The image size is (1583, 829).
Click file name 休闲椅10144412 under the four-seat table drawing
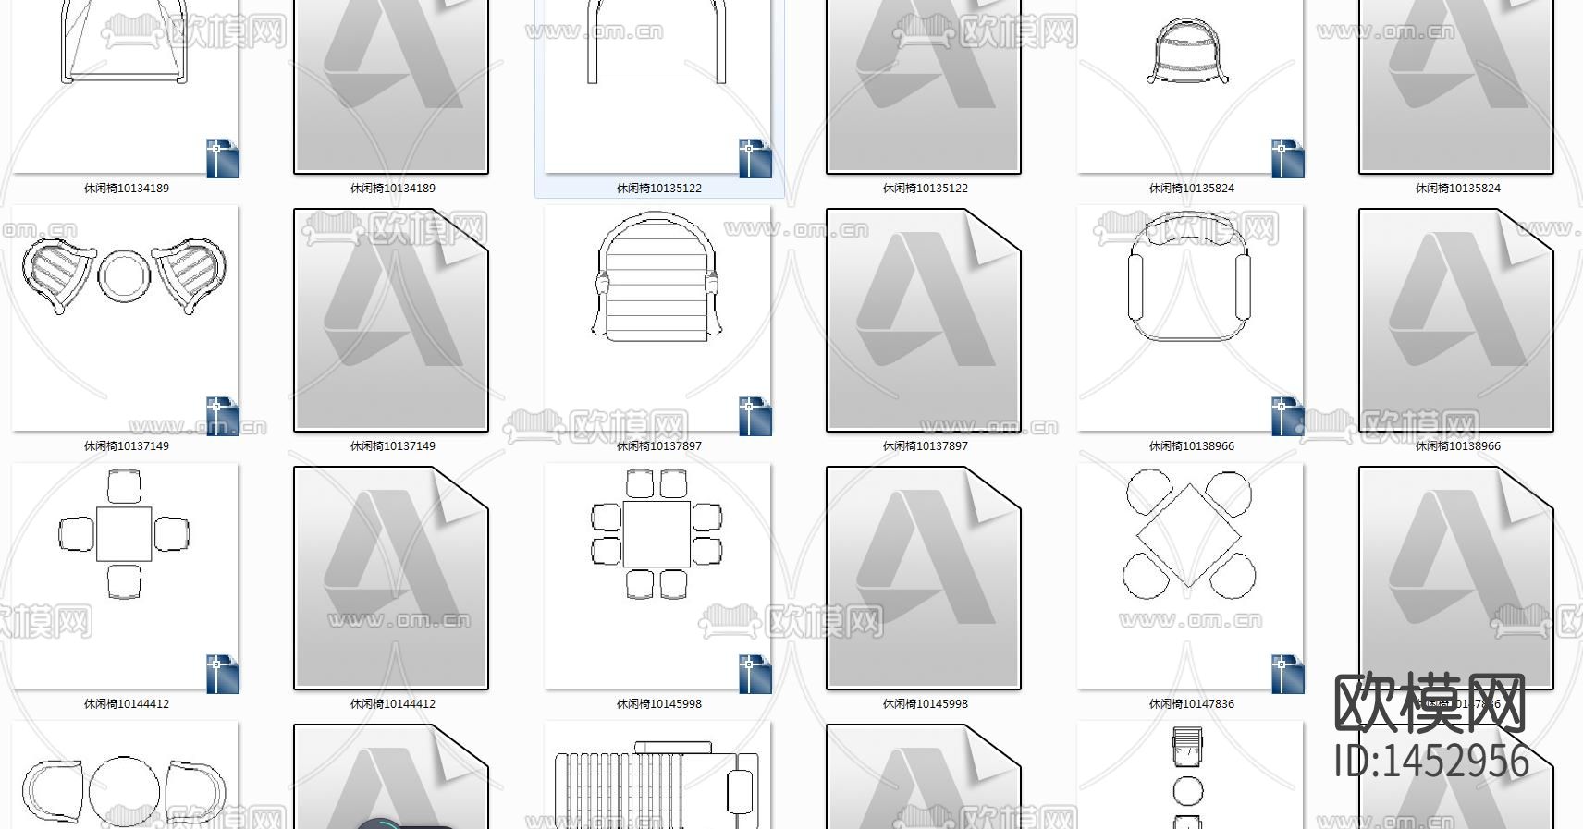click(127, 704)
